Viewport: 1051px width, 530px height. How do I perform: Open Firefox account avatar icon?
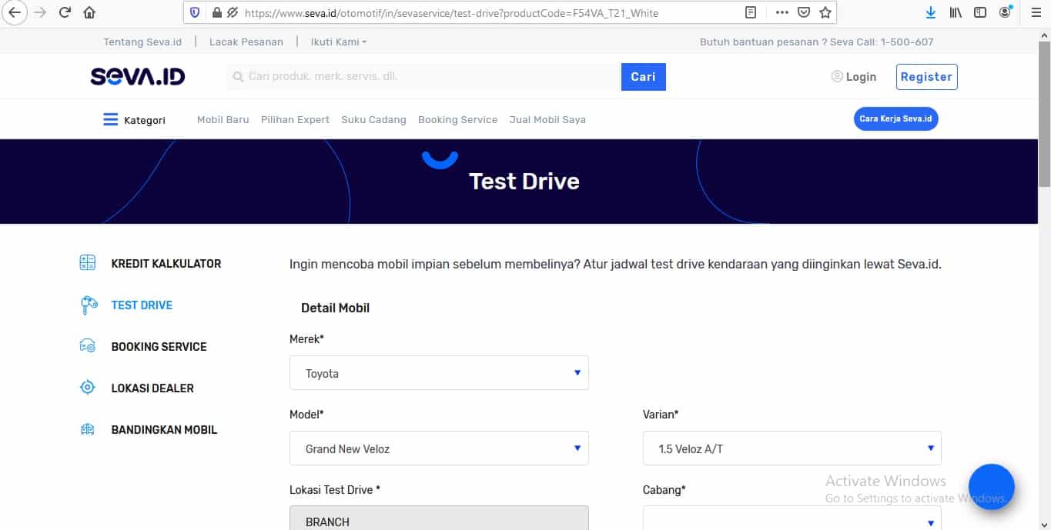tap(1006, 12)
